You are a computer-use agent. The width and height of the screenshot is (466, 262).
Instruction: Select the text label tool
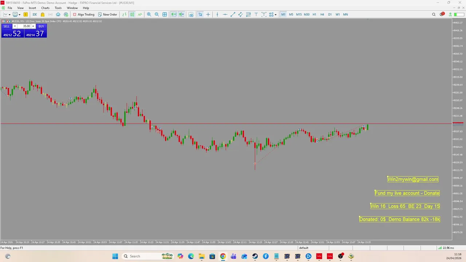click(264, 15)
